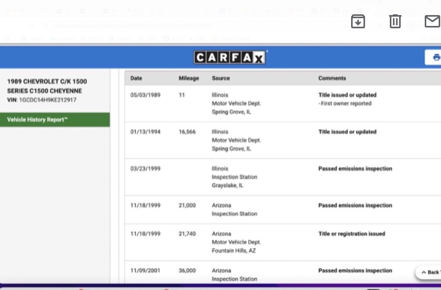Click the Comments column header
441x290 pixels.
pos(332,78)
